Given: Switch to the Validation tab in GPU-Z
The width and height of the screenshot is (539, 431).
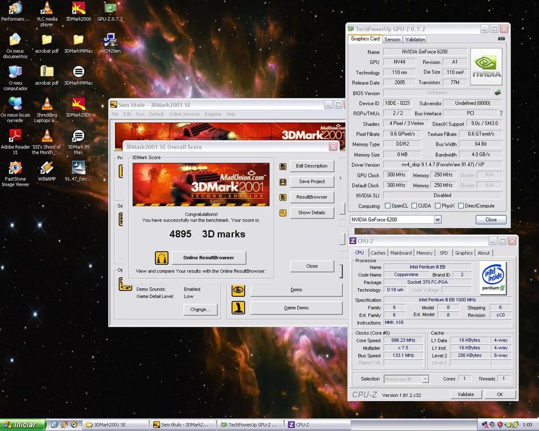Looking at the screenshot, I should coord(415,39).
